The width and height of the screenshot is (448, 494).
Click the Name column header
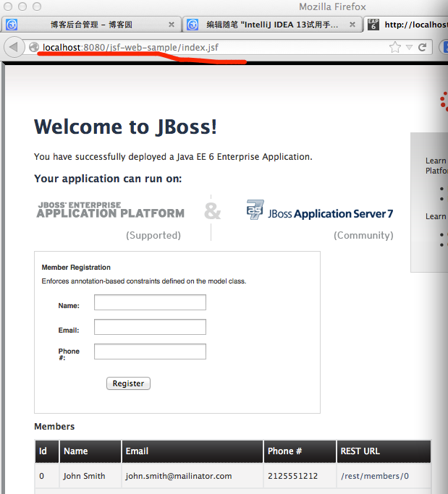[x=90, y=451]
